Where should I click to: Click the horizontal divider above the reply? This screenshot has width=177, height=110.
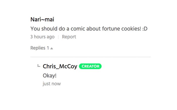point(90,57)
